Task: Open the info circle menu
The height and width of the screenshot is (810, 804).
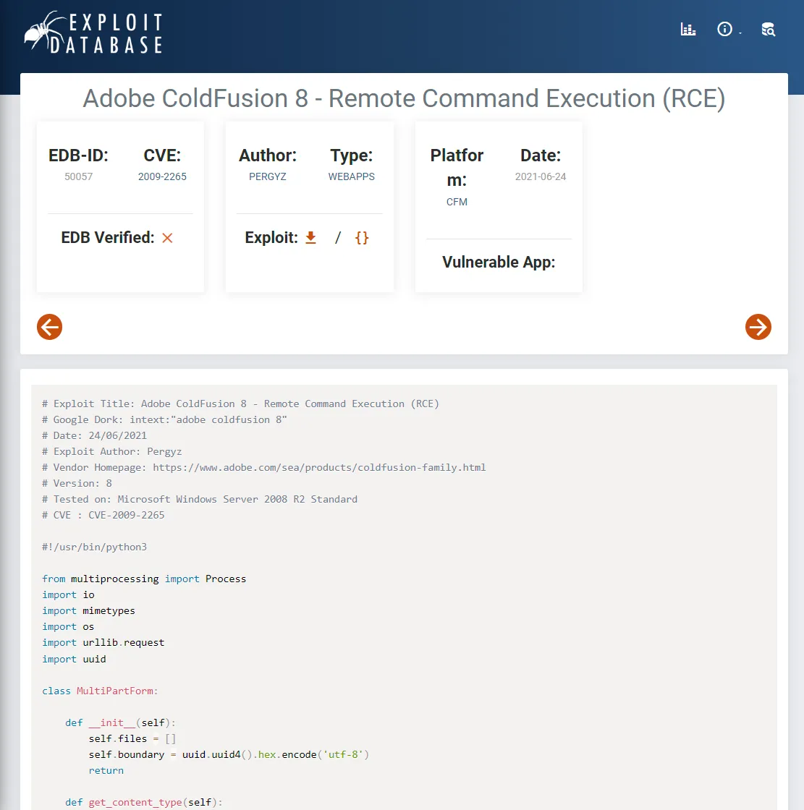Action: pyautogui.click(x=724, y=30)
